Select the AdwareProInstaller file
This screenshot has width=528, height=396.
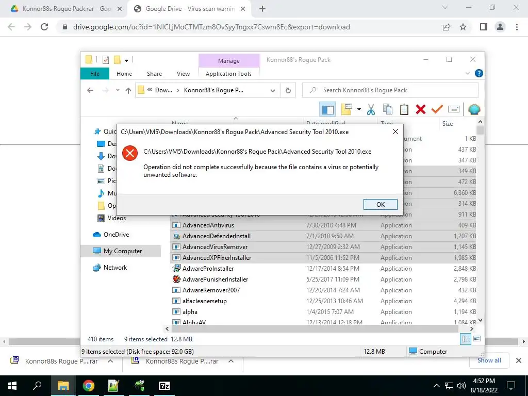coord(208,268)
